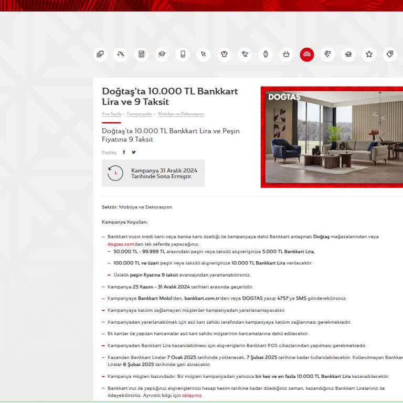Select the shopping basket market category icon
This screenshot has width=403, height=403.
[287, 54]
